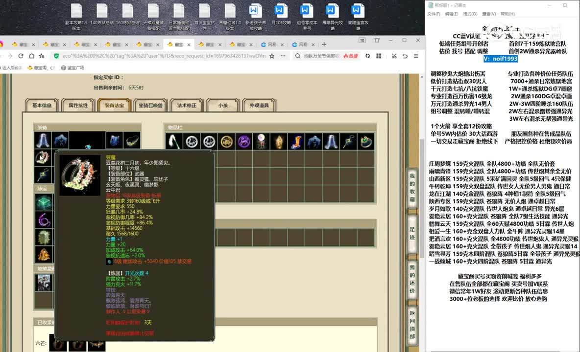The height and width of the screenshot is (352, 580).
Task: Open desktop document 月10E攻略
Action: click(x=281, y=15)
